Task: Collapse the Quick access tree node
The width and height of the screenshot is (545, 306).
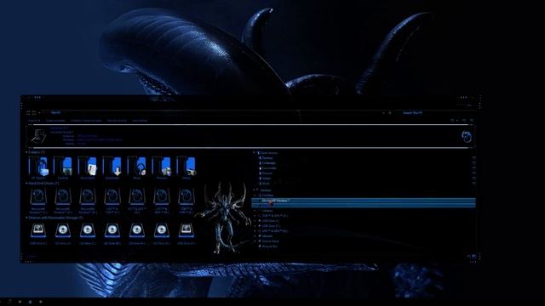Action: [255, 153]
